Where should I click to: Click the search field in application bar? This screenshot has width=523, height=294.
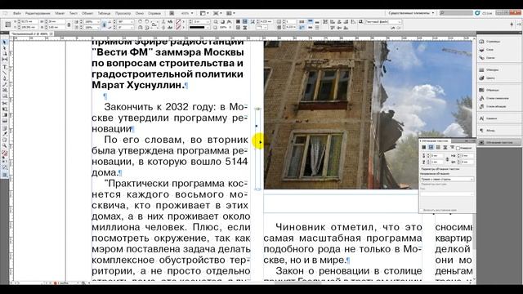pyautogui.click(x=456, y=13)
